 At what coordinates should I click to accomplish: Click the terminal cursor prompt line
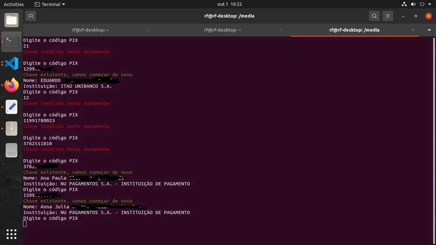pyautogui.click(x=25, y=224)
